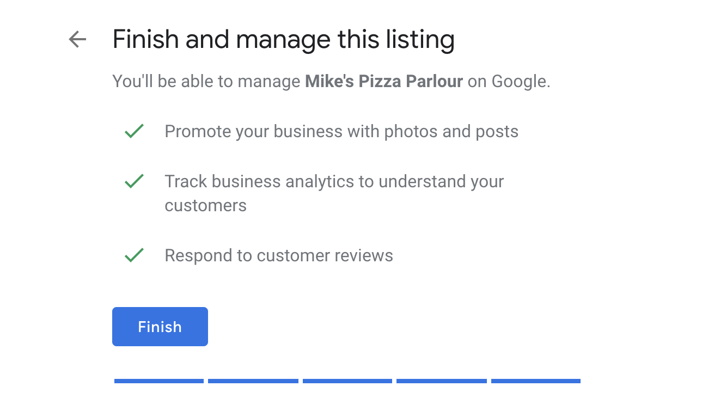This screenshot has width=708, height=417.
Task: Click the first progress bar segment
Action: point(159,381)
